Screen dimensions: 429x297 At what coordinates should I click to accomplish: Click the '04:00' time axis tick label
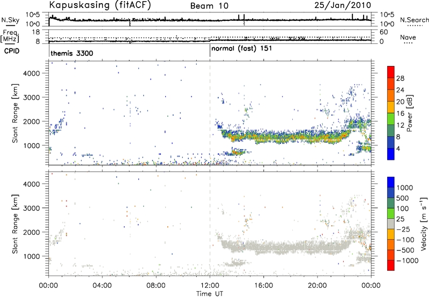[x=102, y=286]
